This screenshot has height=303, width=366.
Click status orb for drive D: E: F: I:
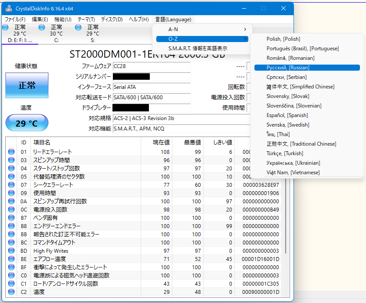tap(5, 27)
